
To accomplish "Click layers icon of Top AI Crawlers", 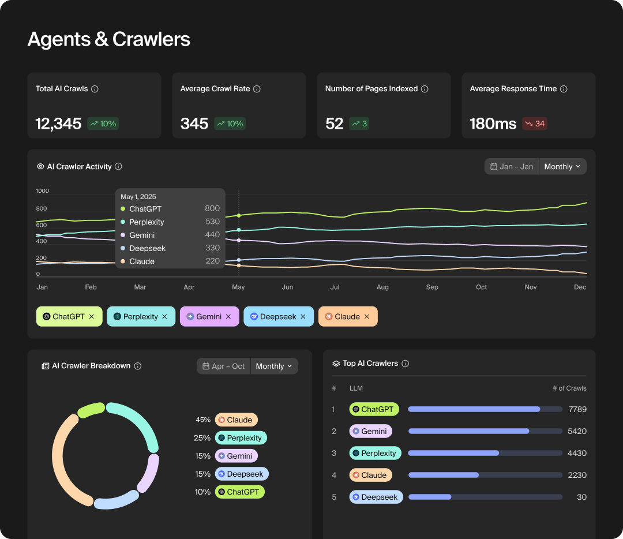I will 336,364.
